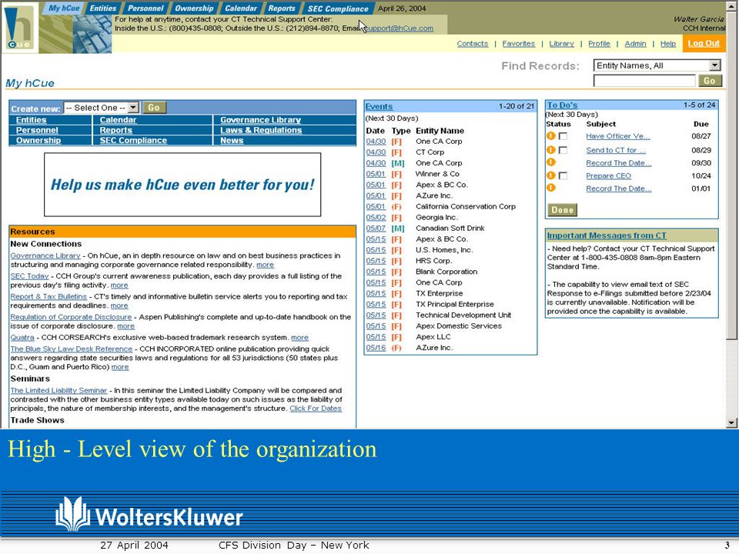Open the Prepare CEO to-do link

[608, 175]
